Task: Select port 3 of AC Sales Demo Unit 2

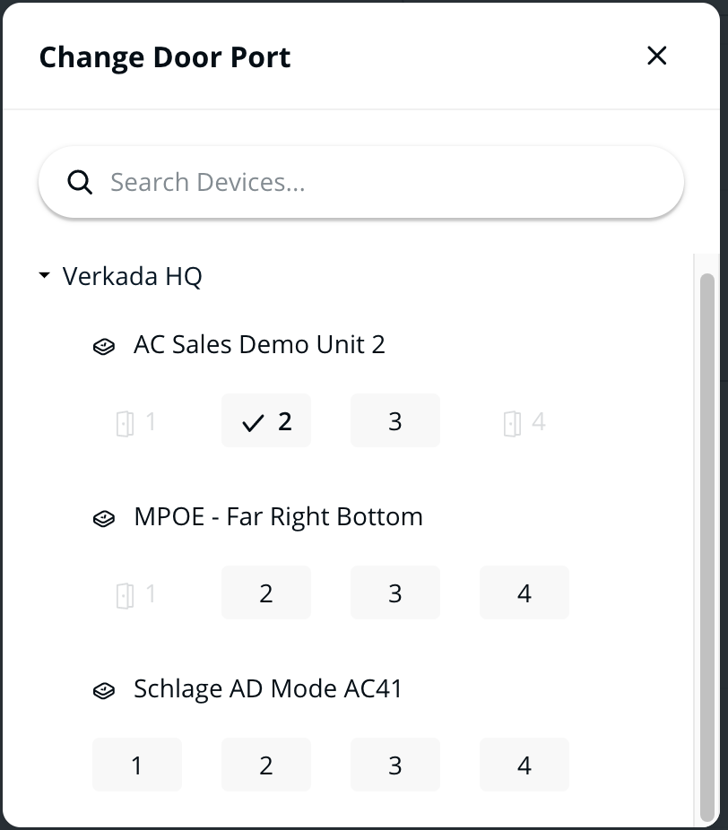Action: (x=395, y=420)
